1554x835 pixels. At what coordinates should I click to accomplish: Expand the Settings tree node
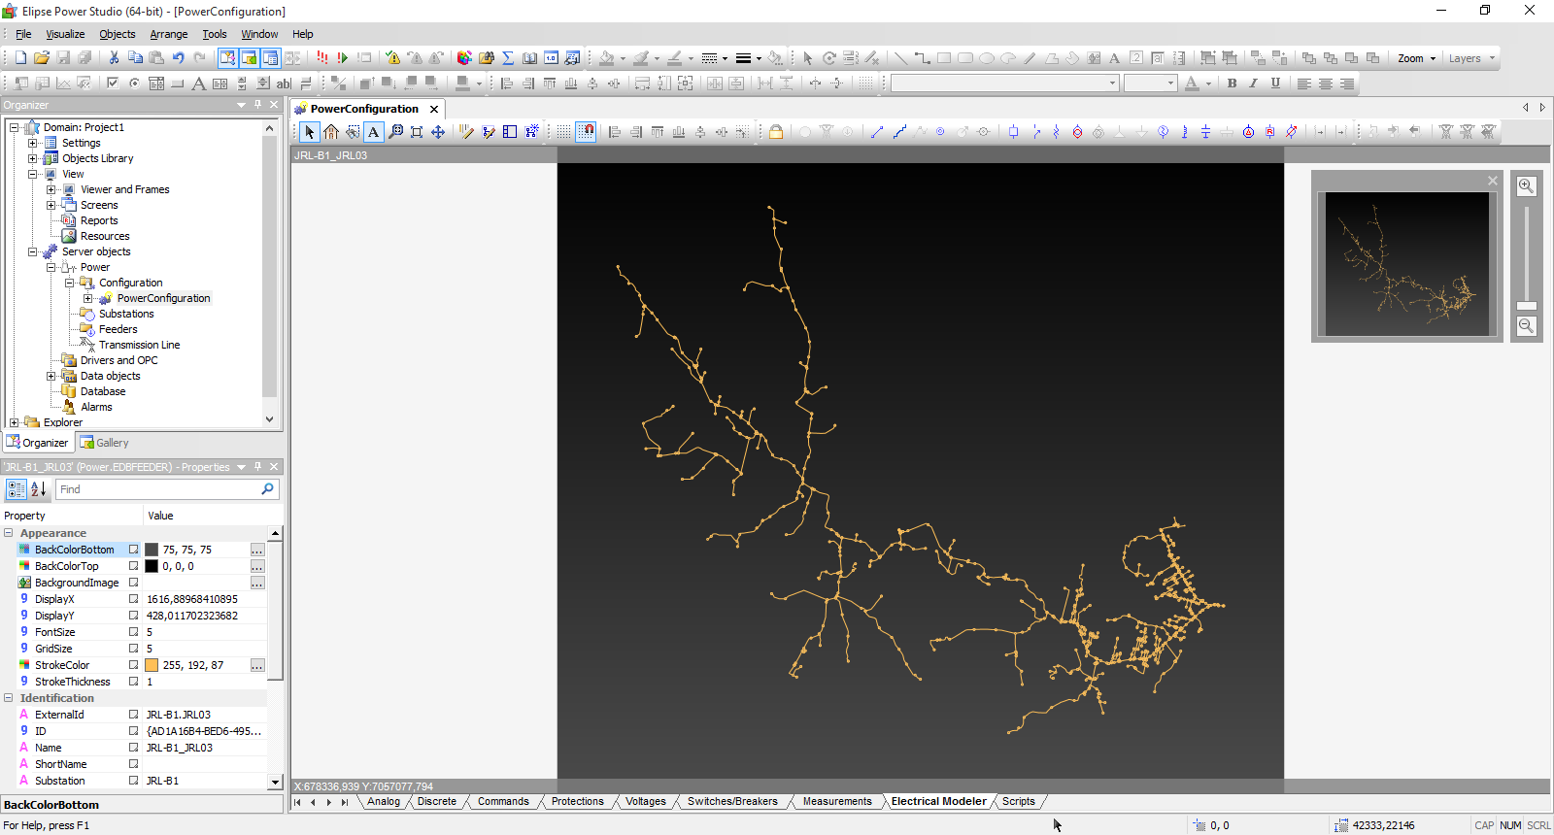(32, 143)
